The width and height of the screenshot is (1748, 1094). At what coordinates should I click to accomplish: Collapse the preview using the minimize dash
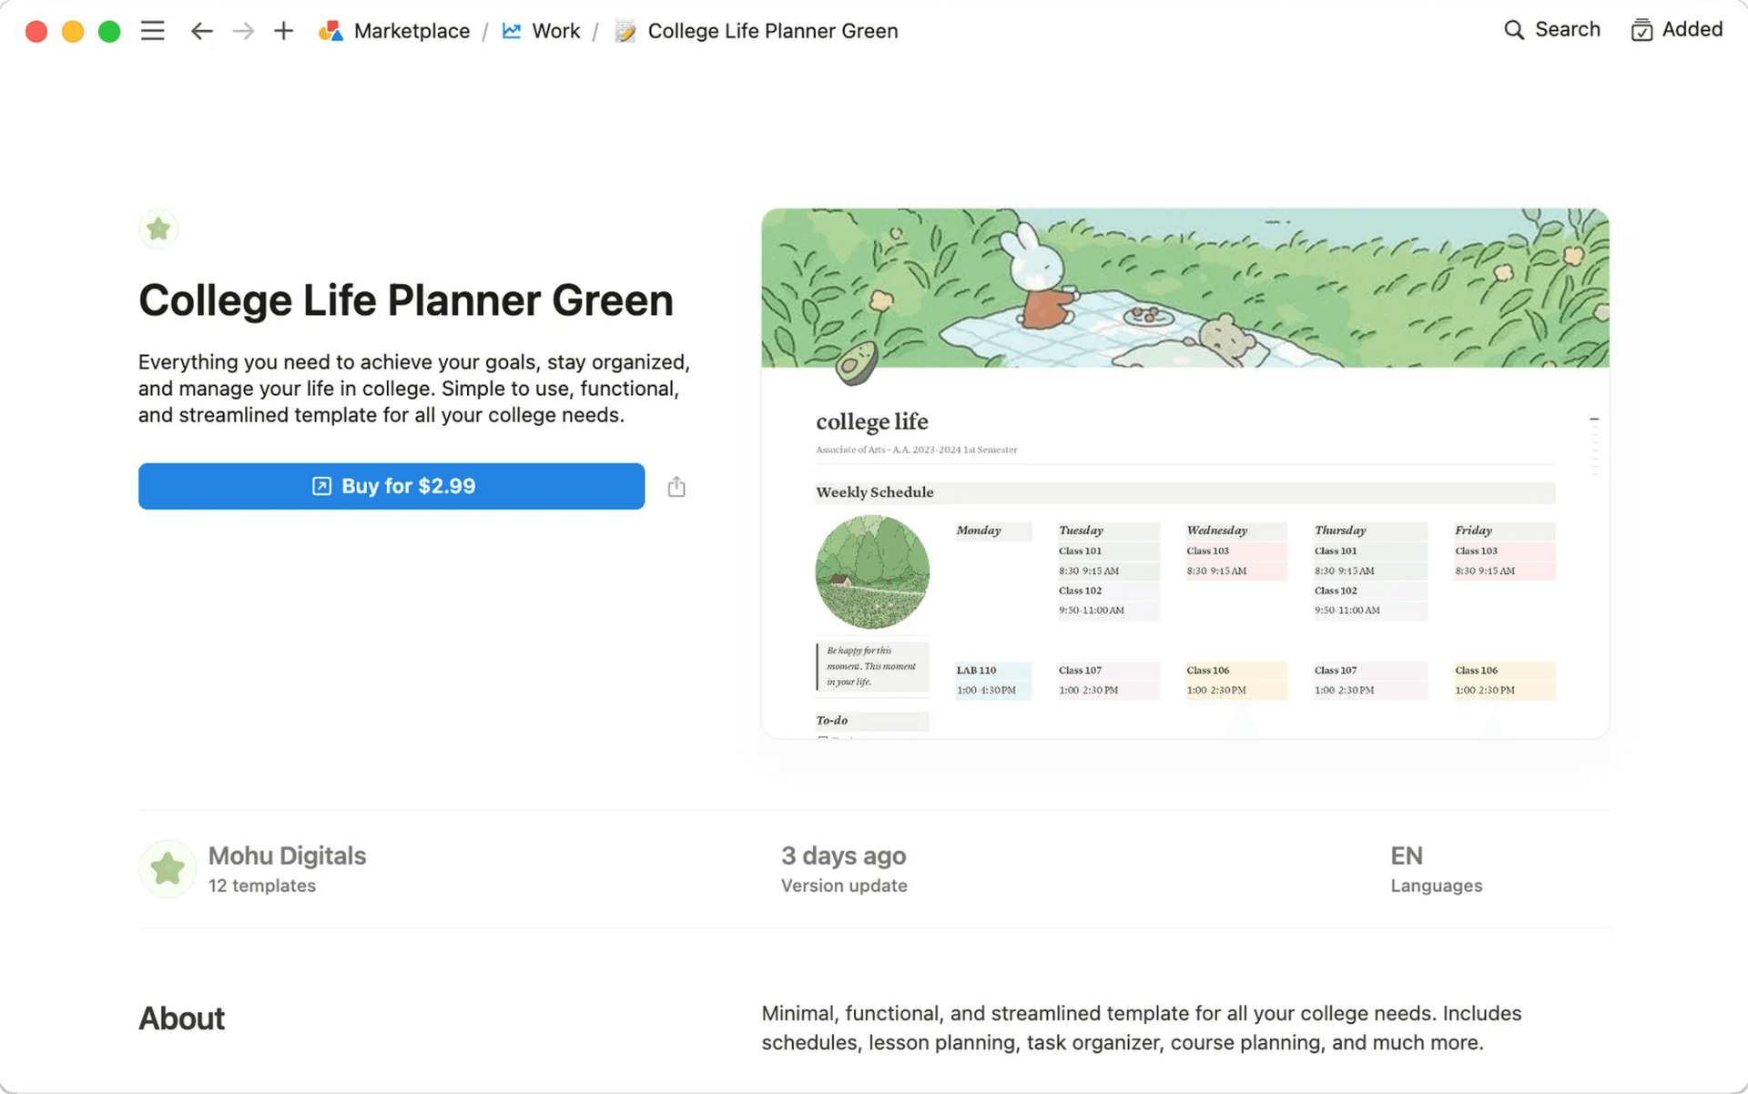point(1594,418)
